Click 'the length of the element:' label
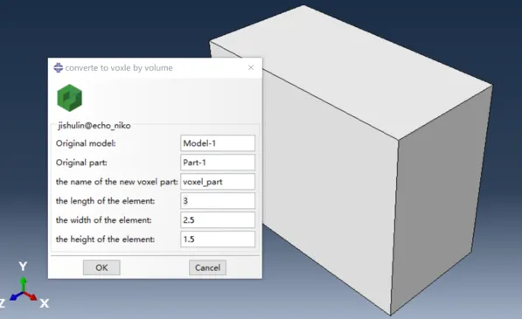This screenshot has width=522, height=319. 105,201
